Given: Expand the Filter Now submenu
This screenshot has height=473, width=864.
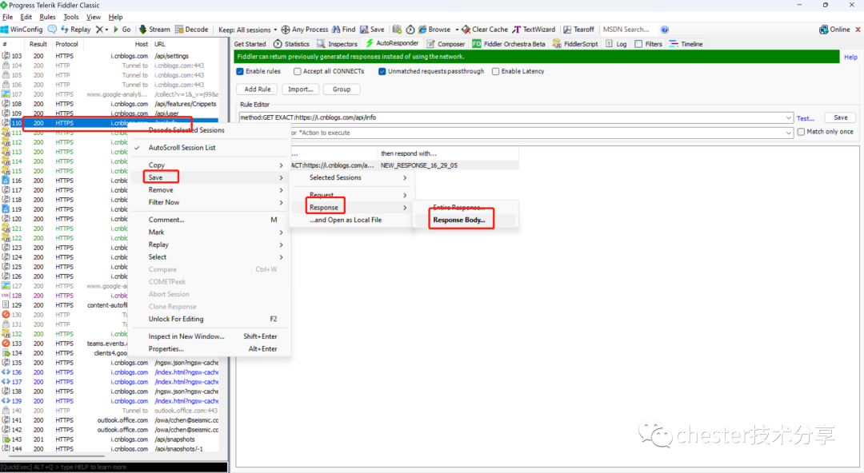Looking at the screenshot, I should click(210, 202).
